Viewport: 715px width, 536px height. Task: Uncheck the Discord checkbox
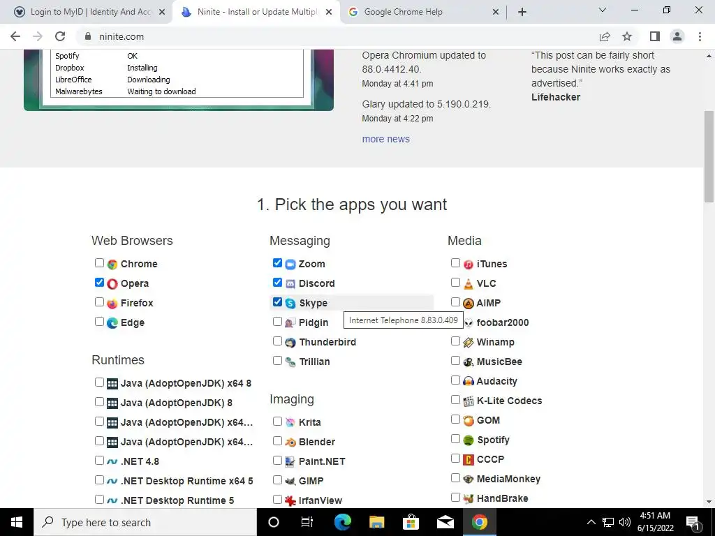coord(277,283)
